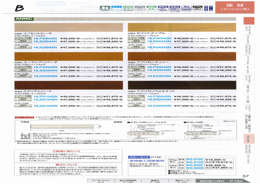
Task: Click the red フリーワックス label
Action: pos(24,117)
